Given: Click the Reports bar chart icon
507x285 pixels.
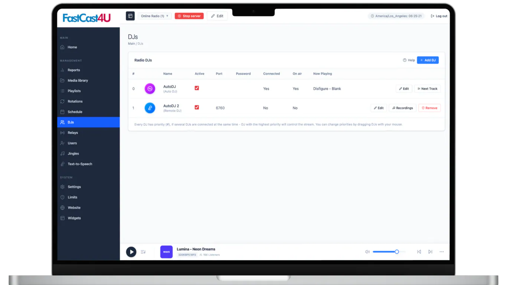Looking at the screenshot, I should pos(62,70).
